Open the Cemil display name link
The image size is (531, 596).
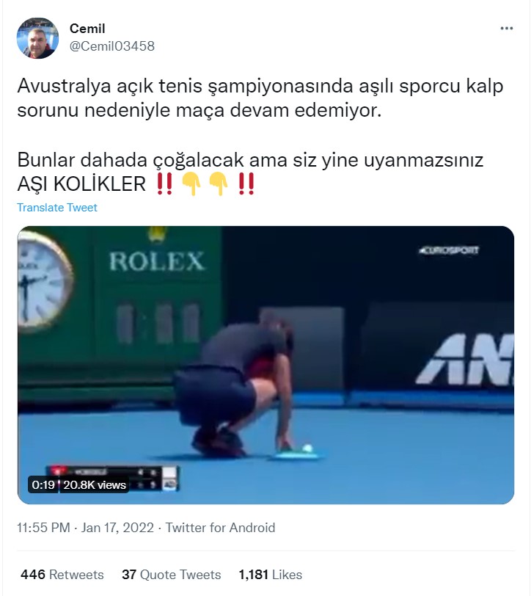point(87,29)
